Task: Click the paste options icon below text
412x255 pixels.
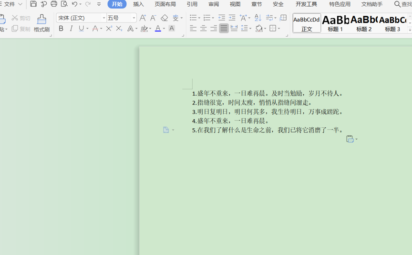Action: point(350,139)
